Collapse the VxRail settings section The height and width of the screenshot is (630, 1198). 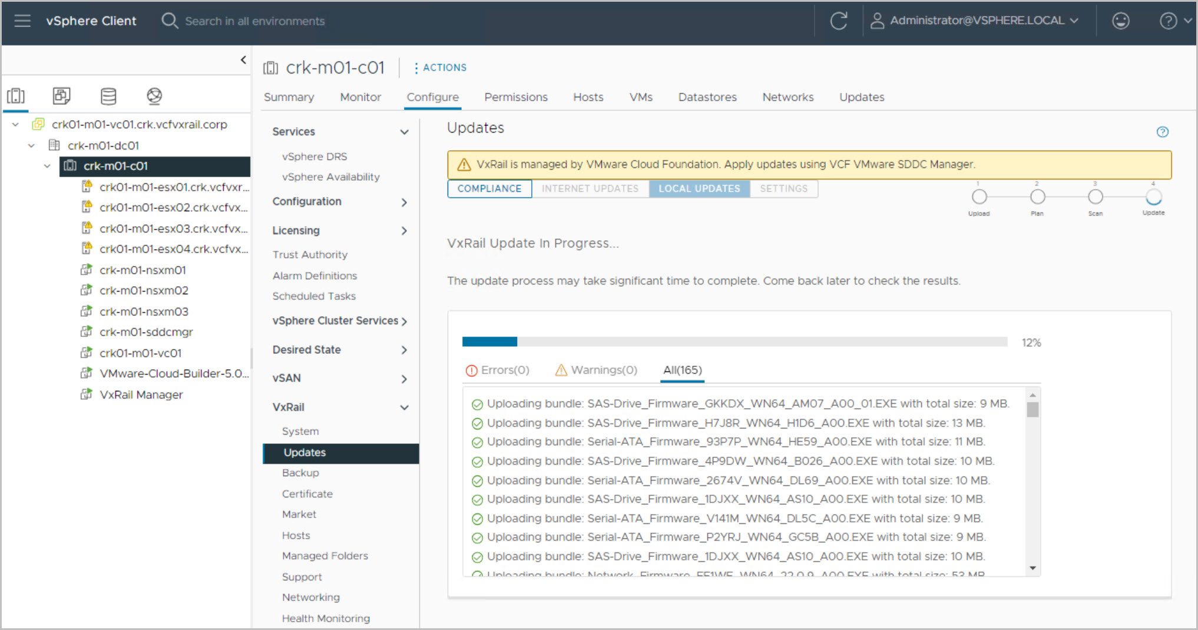[404, 407]
